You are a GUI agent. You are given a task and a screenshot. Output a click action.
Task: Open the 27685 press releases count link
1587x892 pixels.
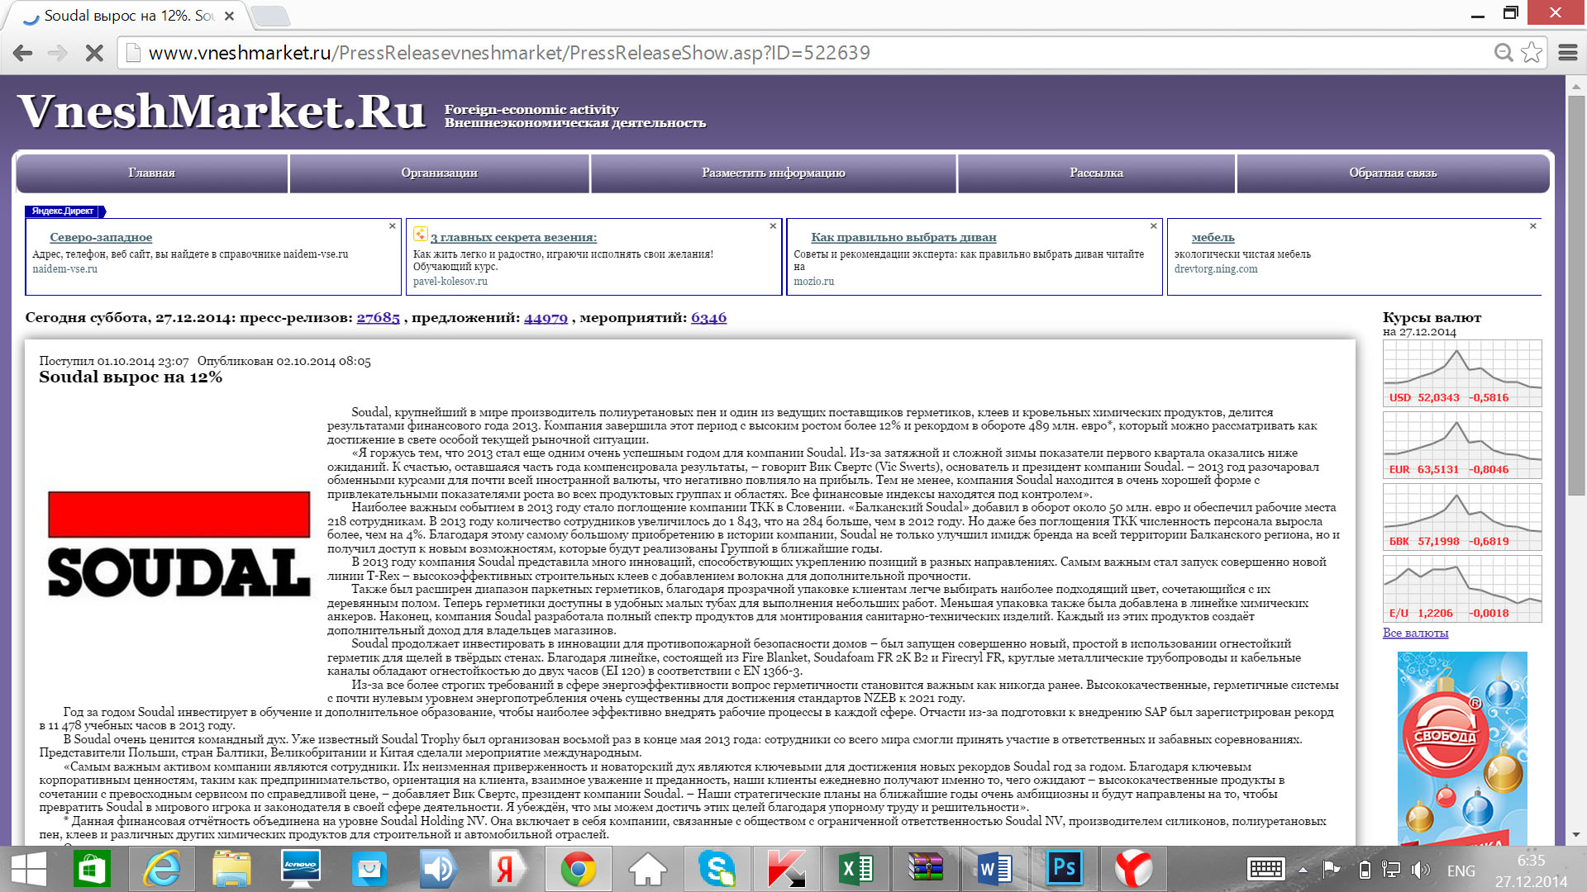coord(378,318)
